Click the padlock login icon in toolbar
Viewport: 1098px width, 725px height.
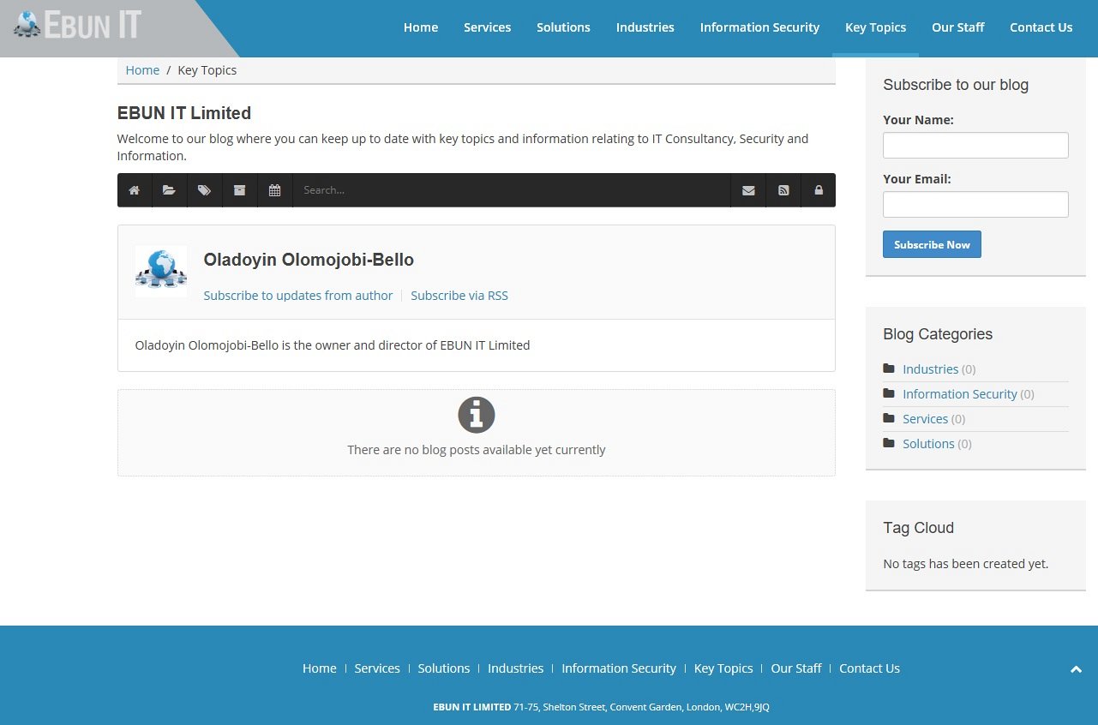pos(819,190)
